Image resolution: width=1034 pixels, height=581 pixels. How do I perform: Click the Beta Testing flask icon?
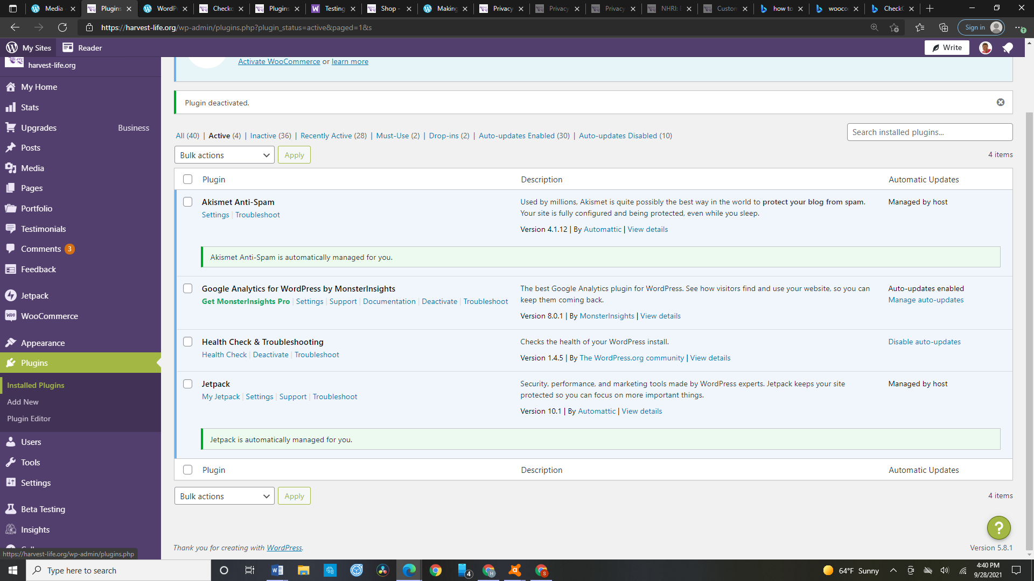[x=11, y=509]
